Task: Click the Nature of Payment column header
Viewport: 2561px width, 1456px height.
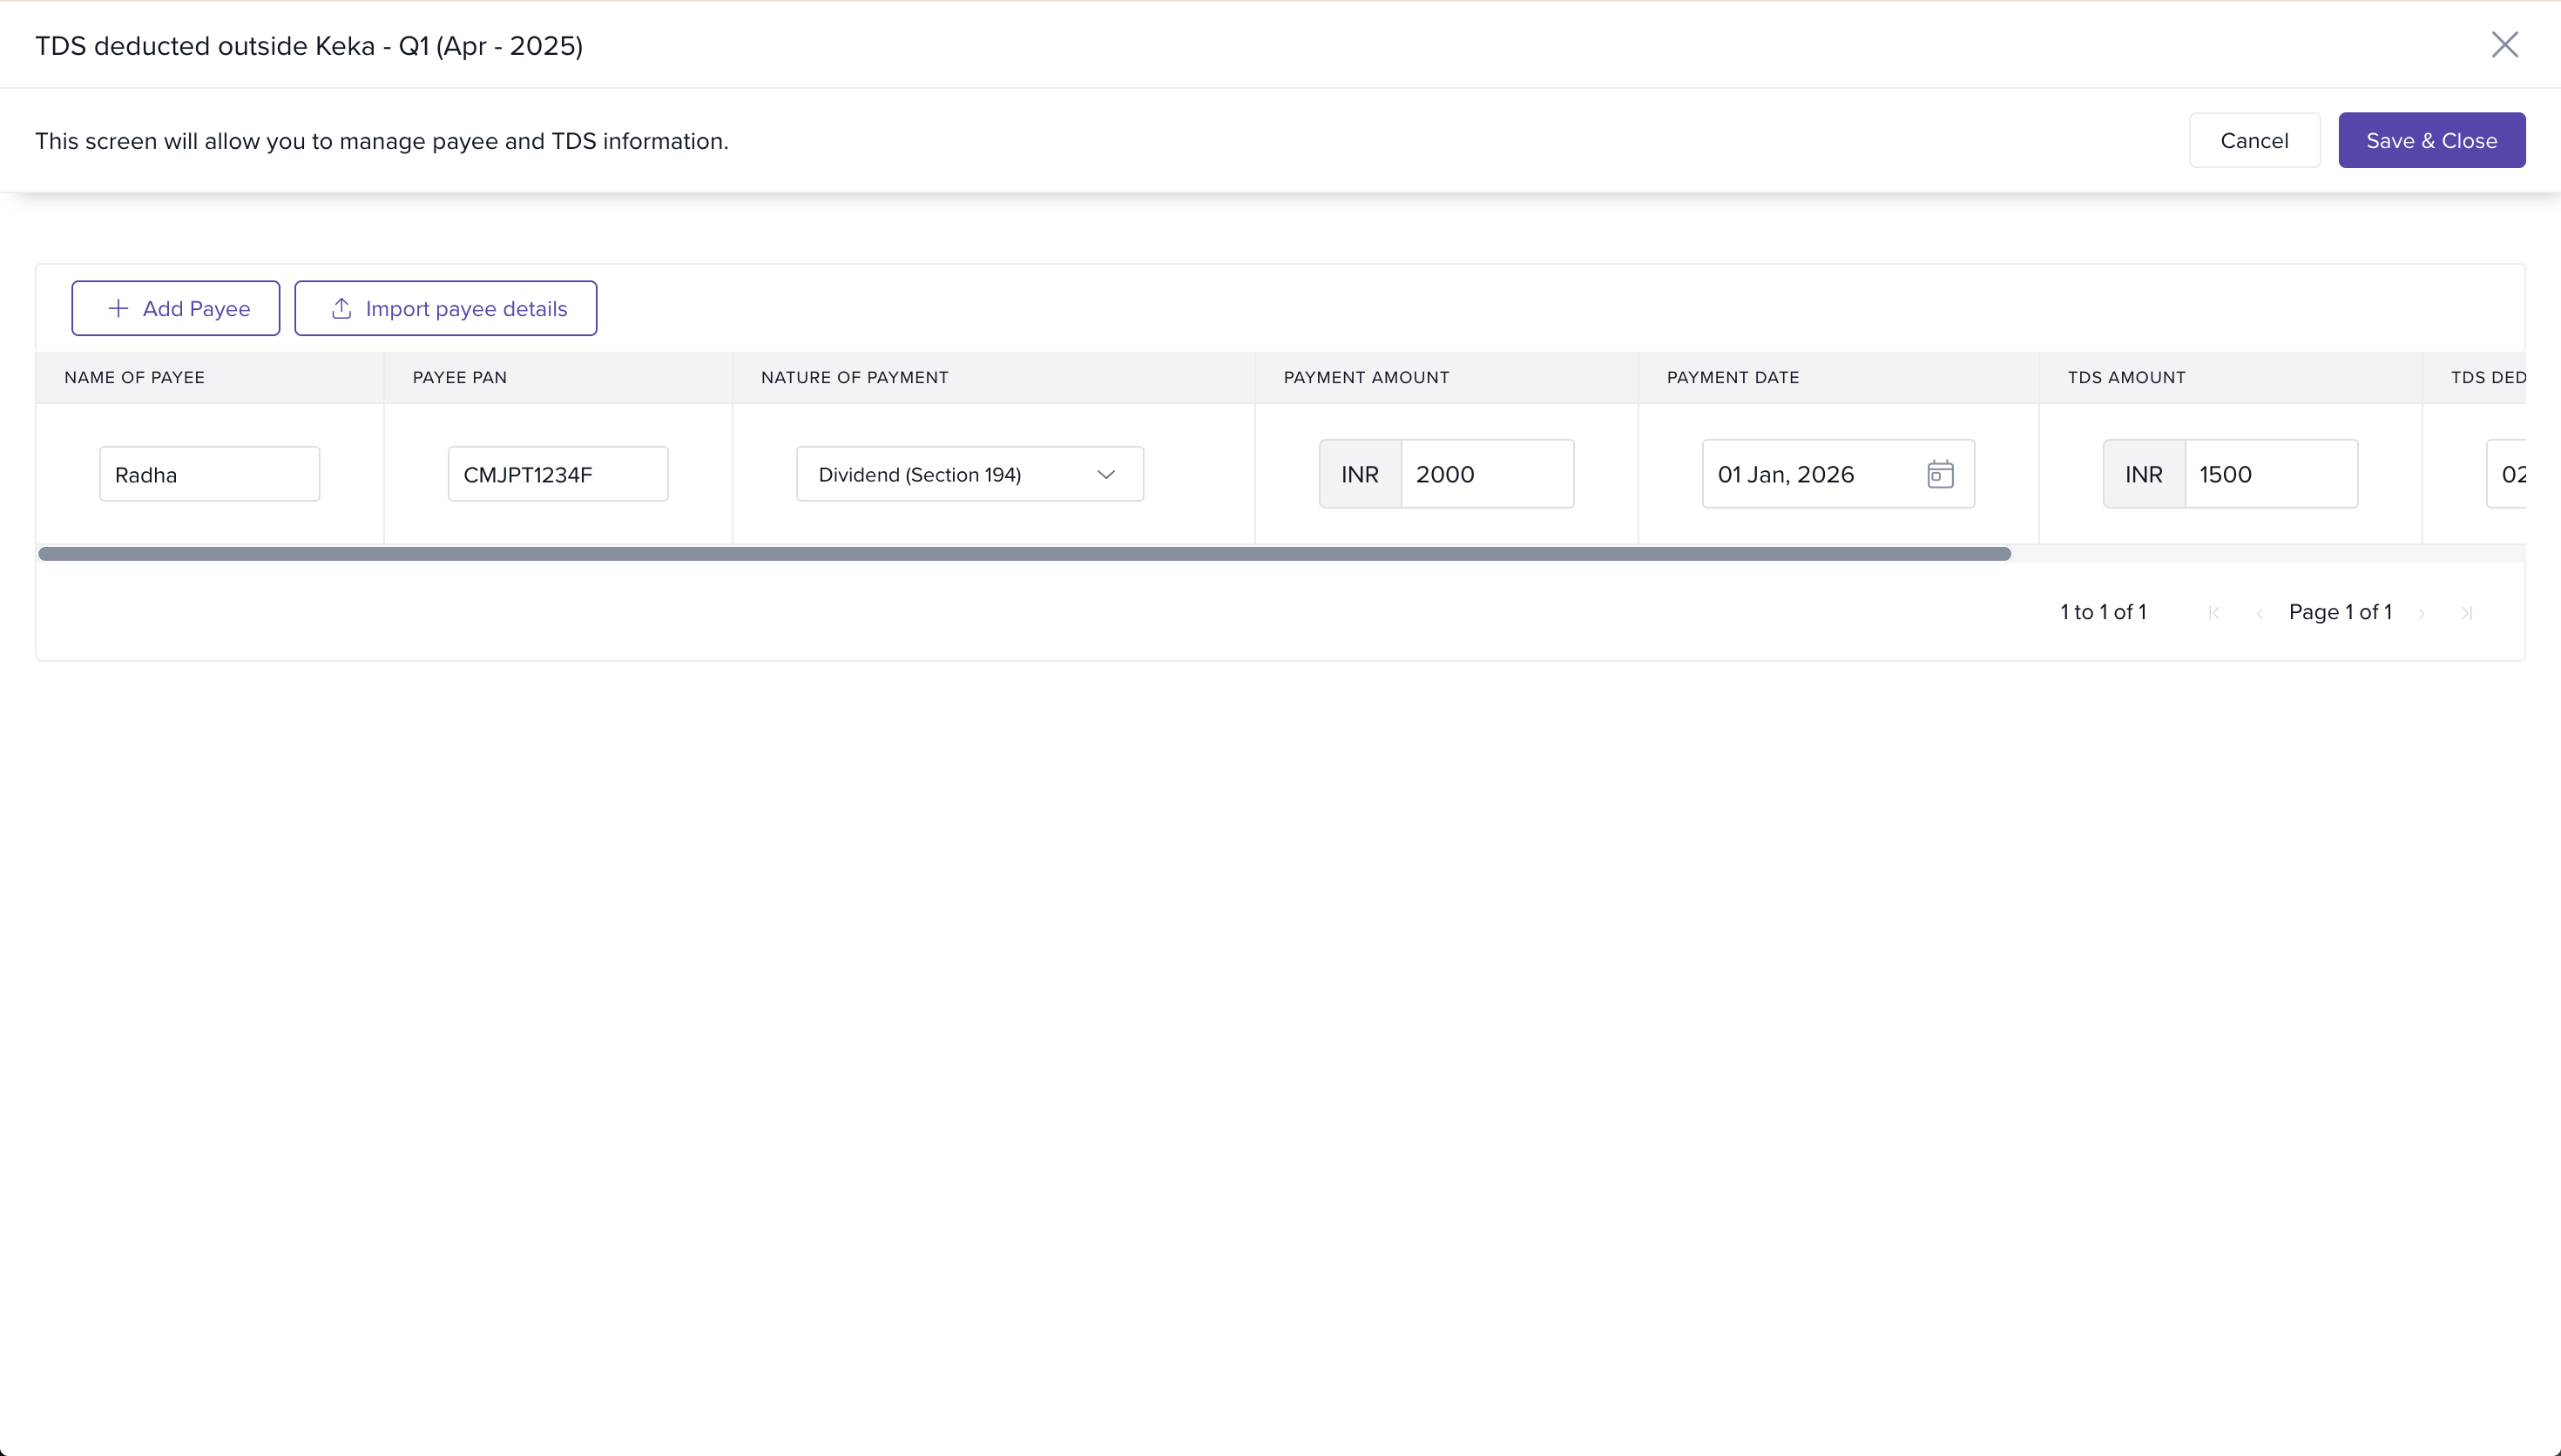Action: coord(854,377)
